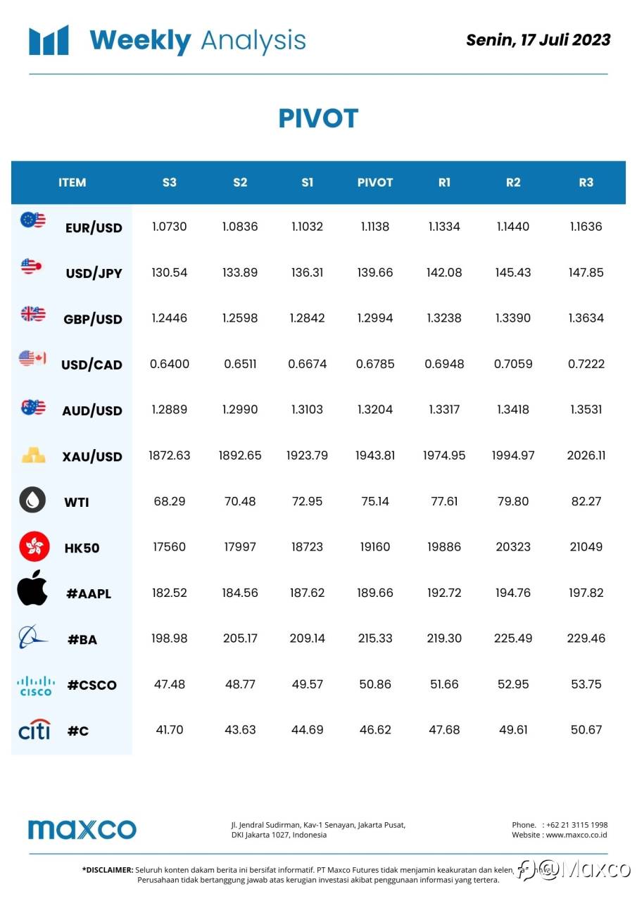
Task: Click the USD/CAD flag icon
Action: click(32, 359)
